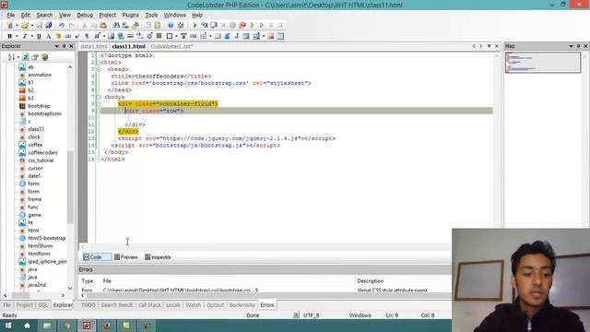Click the J script toolbar icon
590x332 pixels.
point(237,36)
